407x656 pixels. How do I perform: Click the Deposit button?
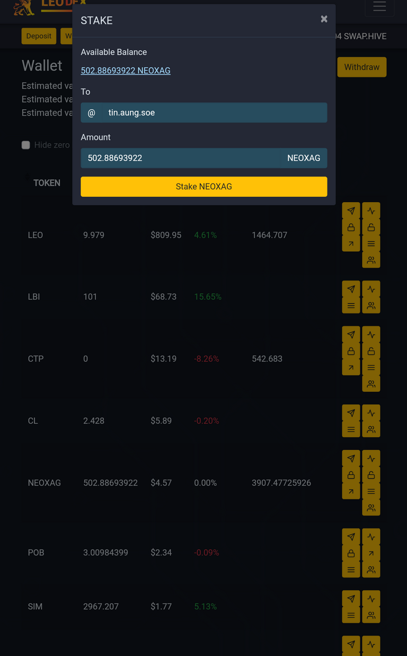click(x=39, y=36)
